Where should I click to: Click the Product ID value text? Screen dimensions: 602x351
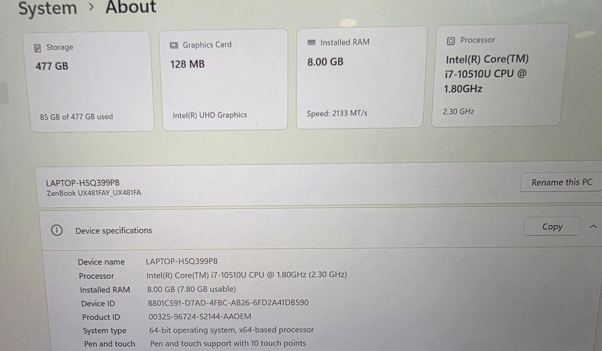click(x=200, y=316)
